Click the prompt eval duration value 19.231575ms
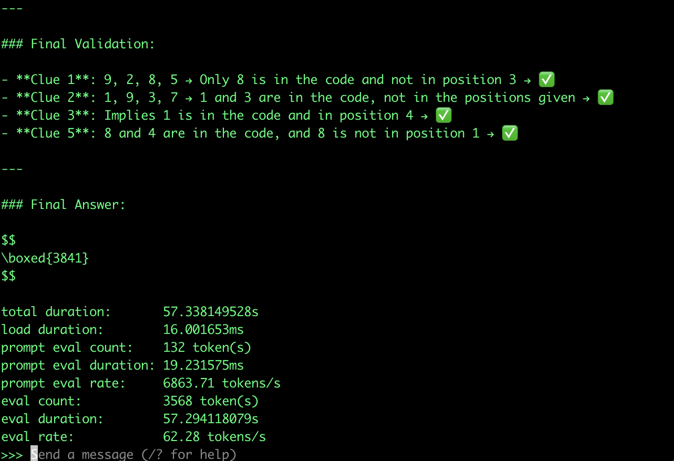The height and width of the screenshot is (461, 674). click(x=203, y=365)
